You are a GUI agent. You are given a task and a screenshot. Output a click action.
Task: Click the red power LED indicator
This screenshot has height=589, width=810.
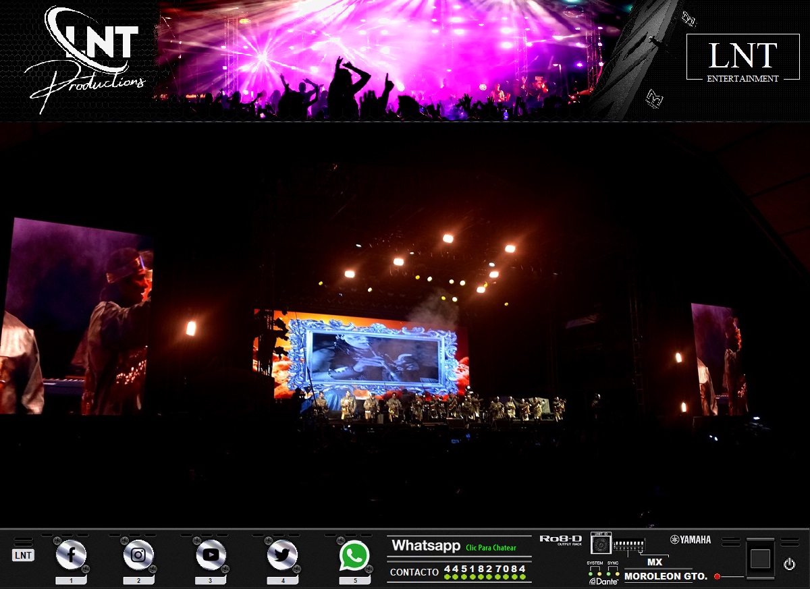pyautogui.click(x=717, y=576)
